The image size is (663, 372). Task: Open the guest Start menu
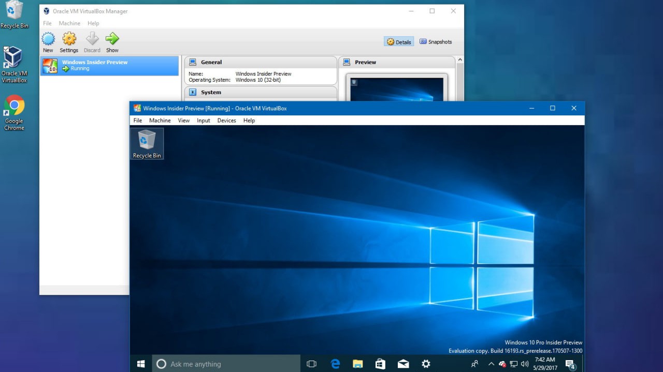(141, 364)
